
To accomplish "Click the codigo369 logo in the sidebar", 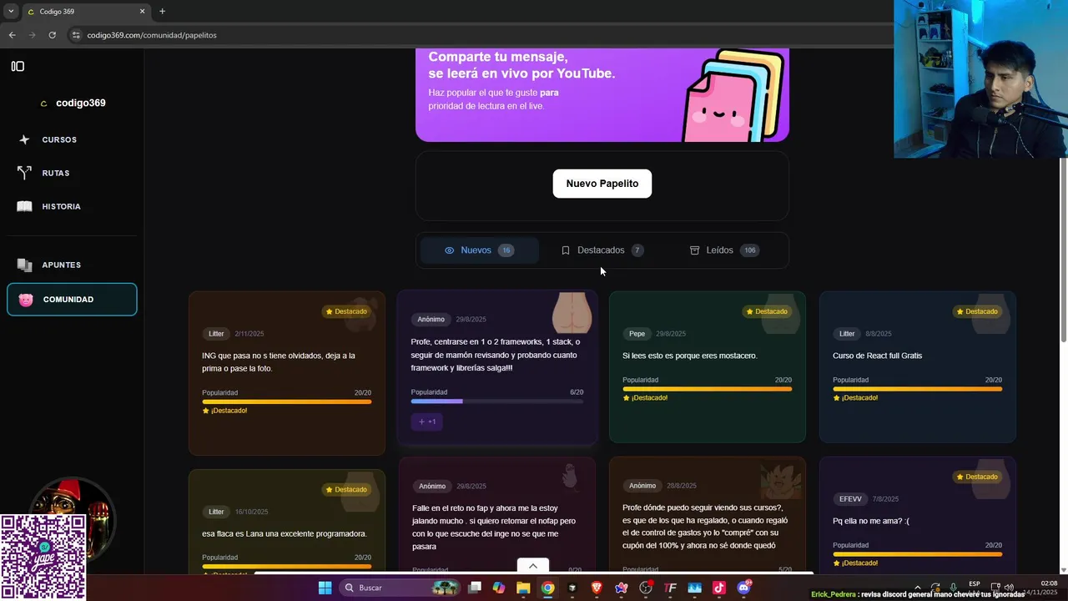I will [73, 103].
